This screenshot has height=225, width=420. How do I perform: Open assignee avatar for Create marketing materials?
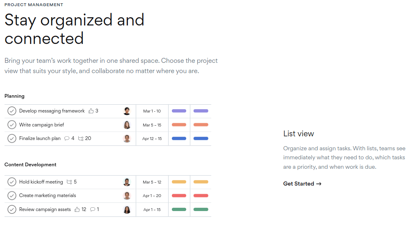(x=127, y=195)
